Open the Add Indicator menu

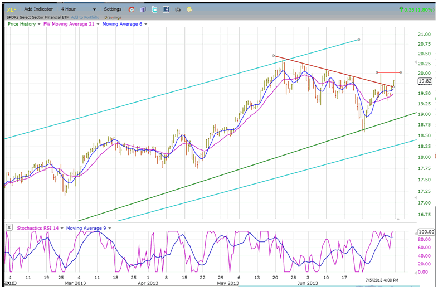(x=39, y=9)
